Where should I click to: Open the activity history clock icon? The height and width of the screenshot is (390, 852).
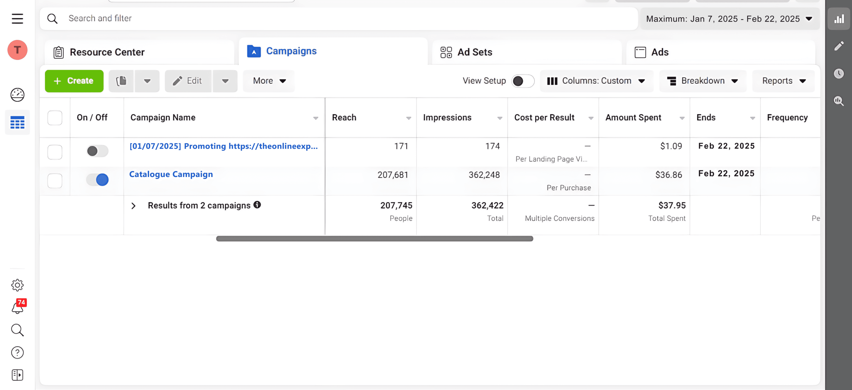(x=839, y=74)
